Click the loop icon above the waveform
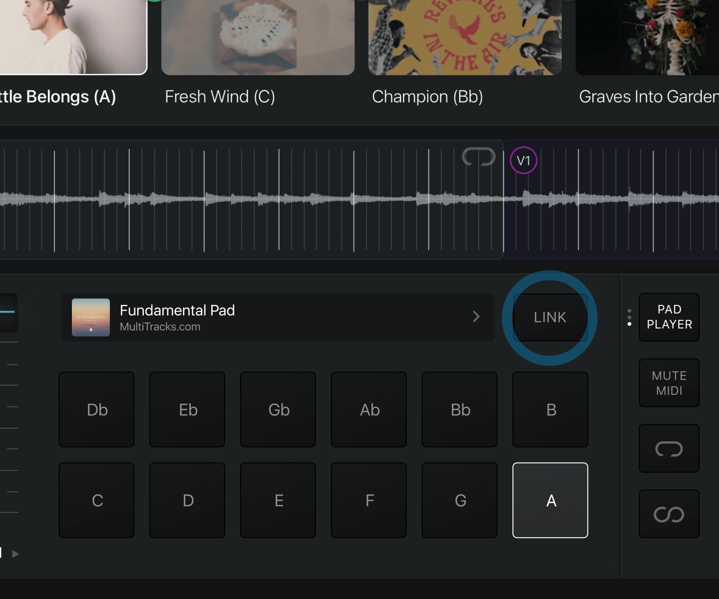The height and width of the screenshot is (599, 719). 478,157
